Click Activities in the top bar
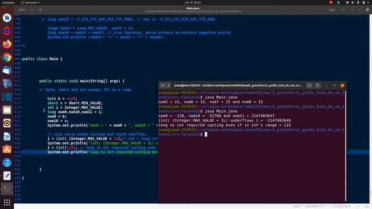Image resolution: width=372 pixels, height=209 pixels. pyautogui.click(x=8, y=2)
